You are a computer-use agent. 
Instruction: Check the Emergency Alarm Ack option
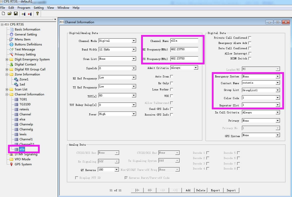coord(249,43)
